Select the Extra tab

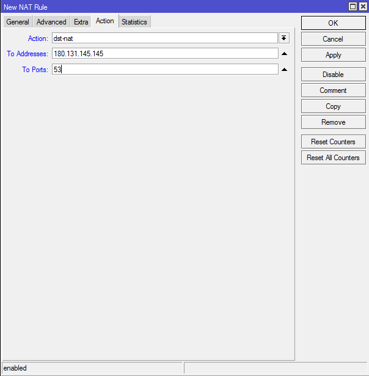coord(81,22)
